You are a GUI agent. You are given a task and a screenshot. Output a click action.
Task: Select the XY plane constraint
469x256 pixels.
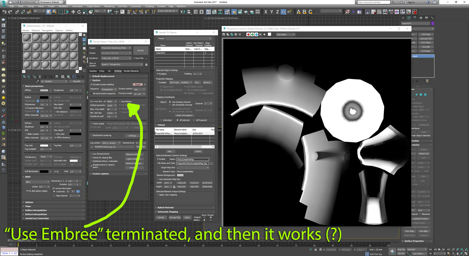coord(283,12)
